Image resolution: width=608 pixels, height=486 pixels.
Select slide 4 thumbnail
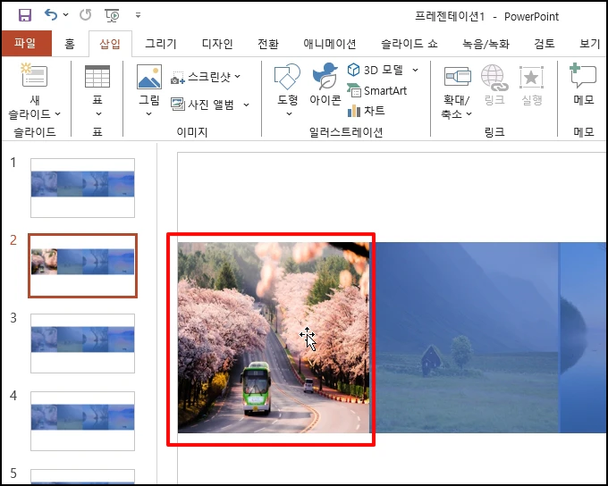tap(82, 421)
